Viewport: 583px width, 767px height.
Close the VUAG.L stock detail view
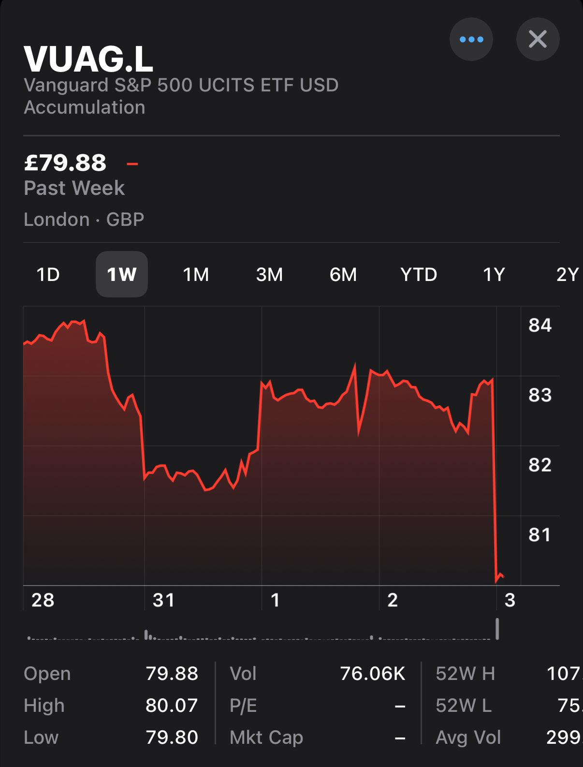pos(538,39)
